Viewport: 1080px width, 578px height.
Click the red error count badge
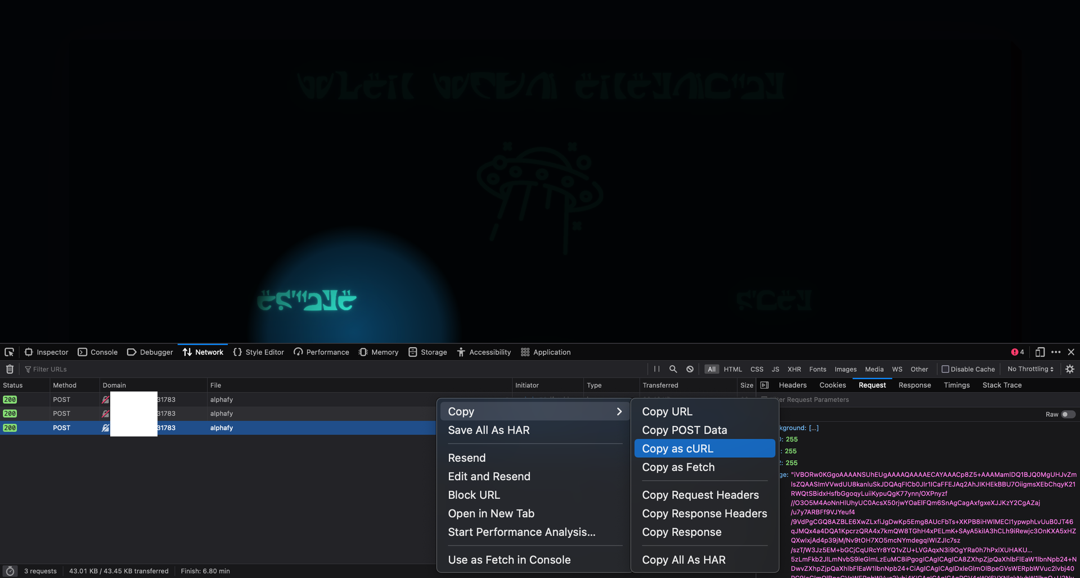pos(1018,352)
